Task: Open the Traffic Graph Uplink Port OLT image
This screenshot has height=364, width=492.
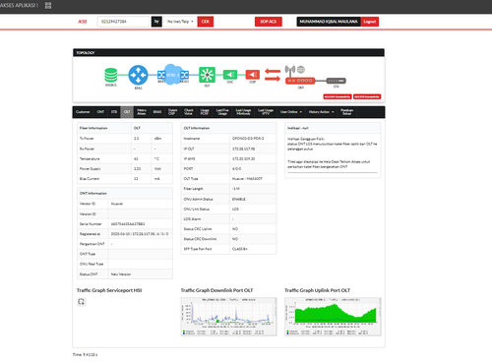Action: point(333,317)
